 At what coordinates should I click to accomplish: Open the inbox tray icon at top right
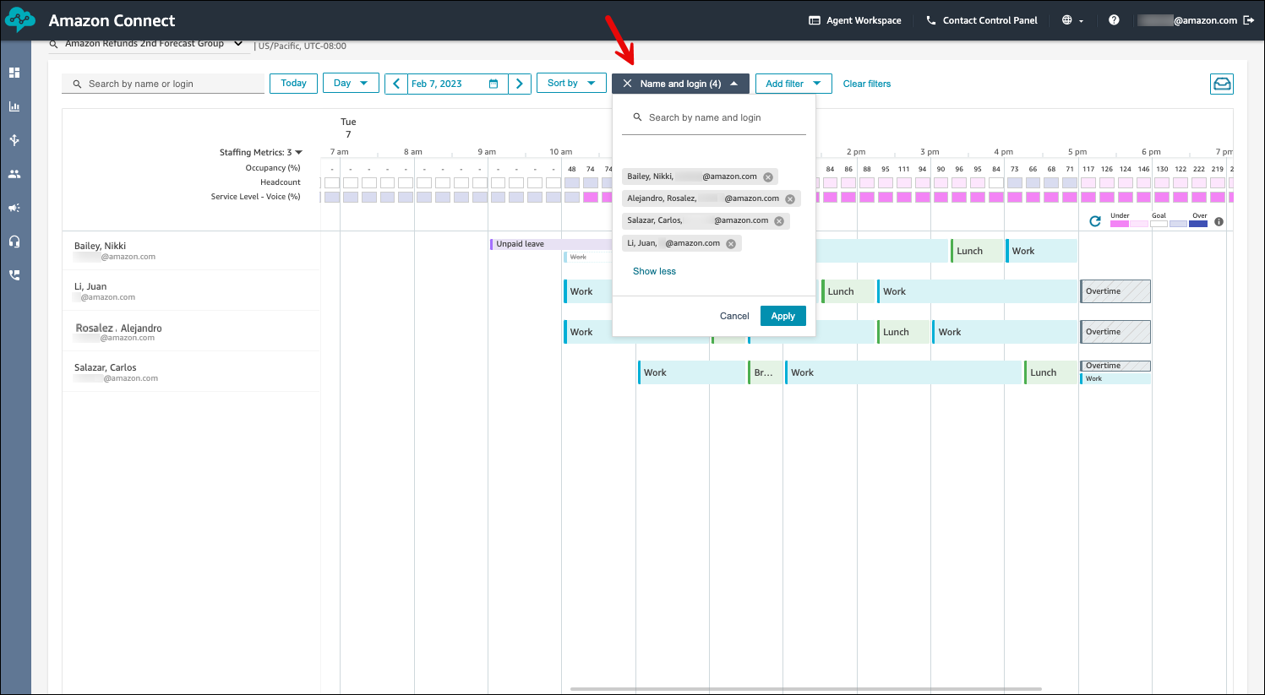tap(1221, 84)
